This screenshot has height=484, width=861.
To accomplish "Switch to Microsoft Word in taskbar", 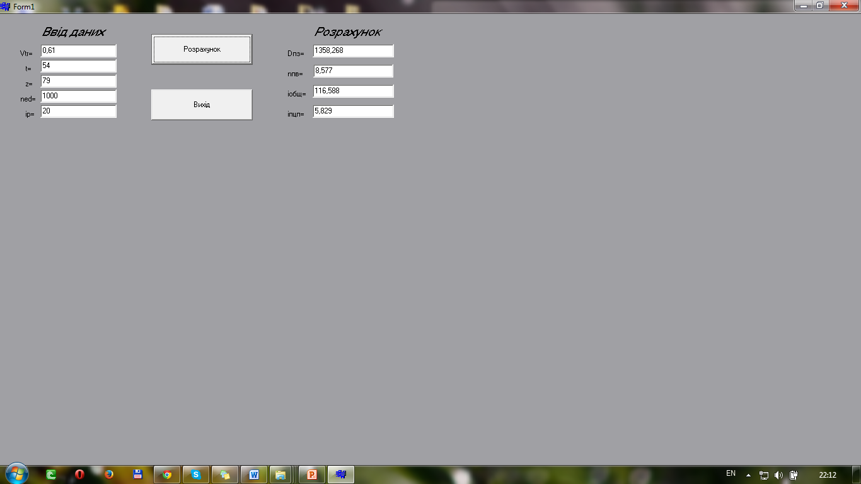I will coord(254,475).
